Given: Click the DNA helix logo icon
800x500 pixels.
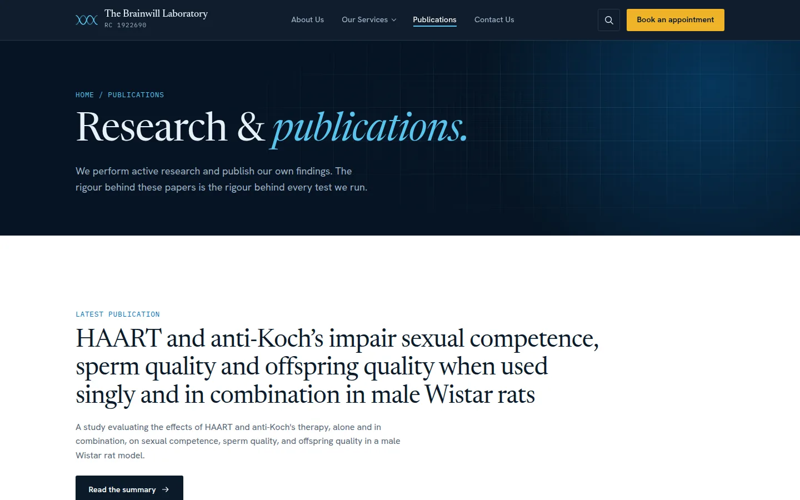Looking at the screenshot, I should point(87,20).
